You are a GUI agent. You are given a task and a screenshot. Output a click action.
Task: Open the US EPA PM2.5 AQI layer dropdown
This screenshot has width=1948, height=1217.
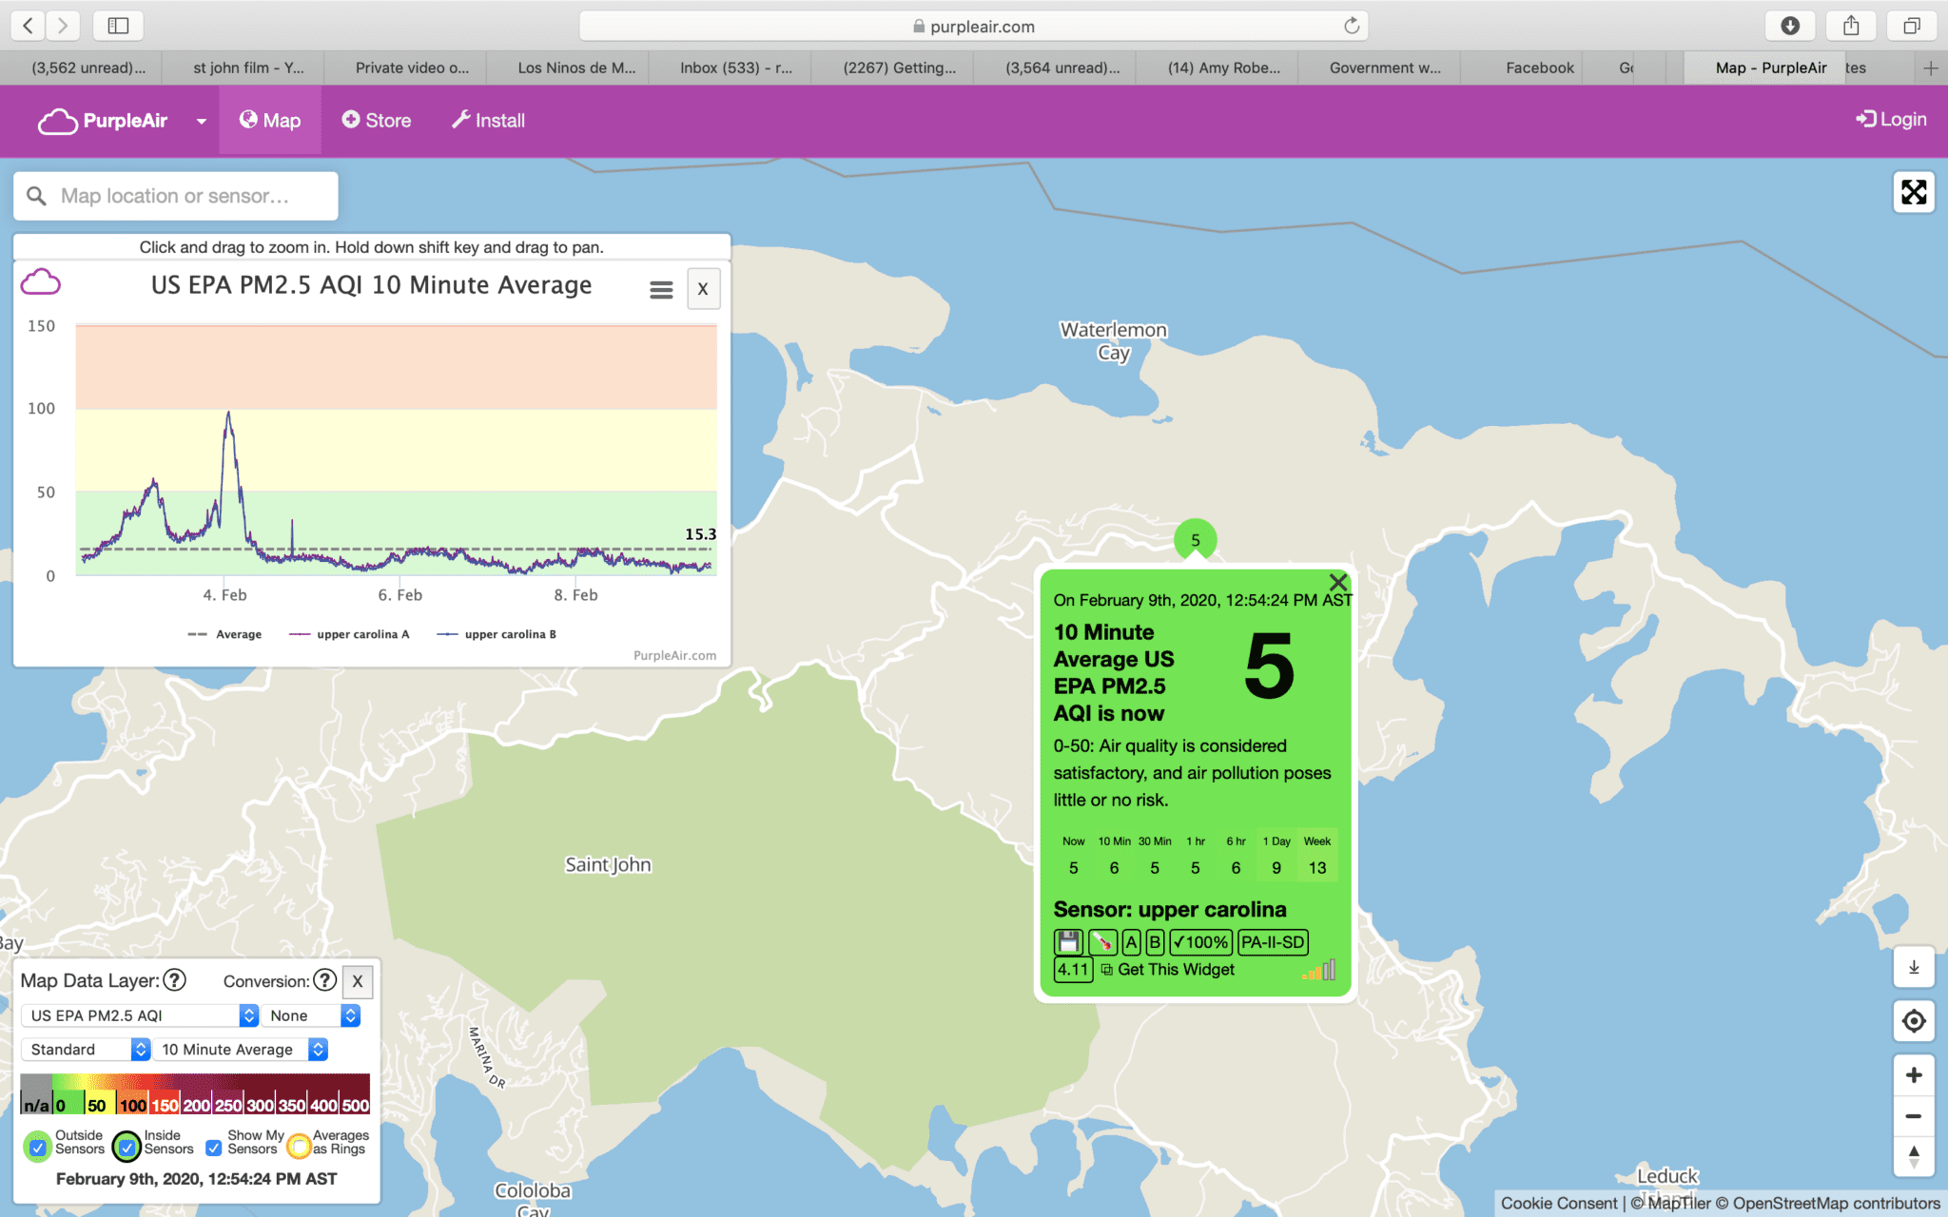pos(140,1015)
